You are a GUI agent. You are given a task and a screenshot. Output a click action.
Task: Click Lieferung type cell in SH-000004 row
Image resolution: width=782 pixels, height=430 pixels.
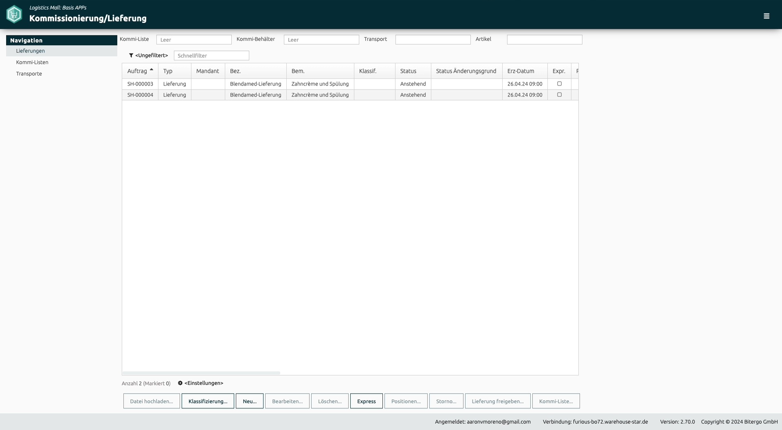coord(175,95)
